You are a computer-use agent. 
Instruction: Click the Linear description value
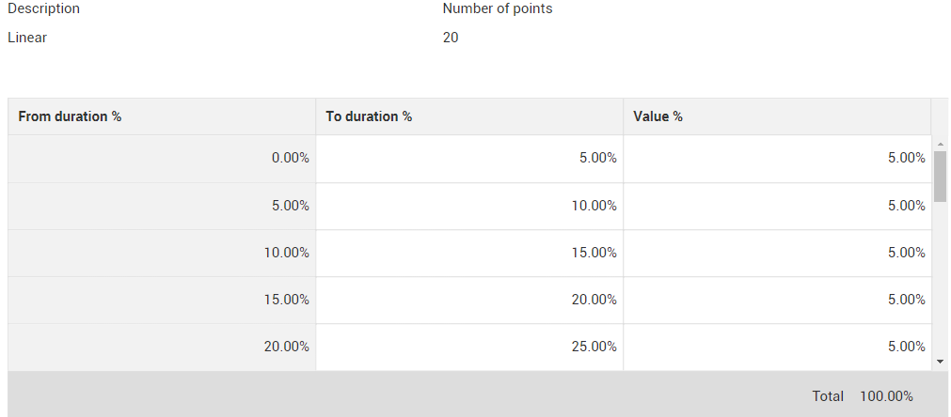click(x=27, y=39)
